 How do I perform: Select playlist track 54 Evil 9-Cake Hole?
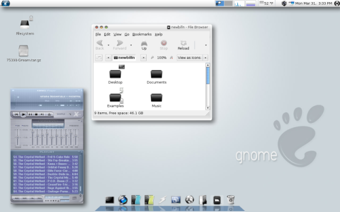45,157
